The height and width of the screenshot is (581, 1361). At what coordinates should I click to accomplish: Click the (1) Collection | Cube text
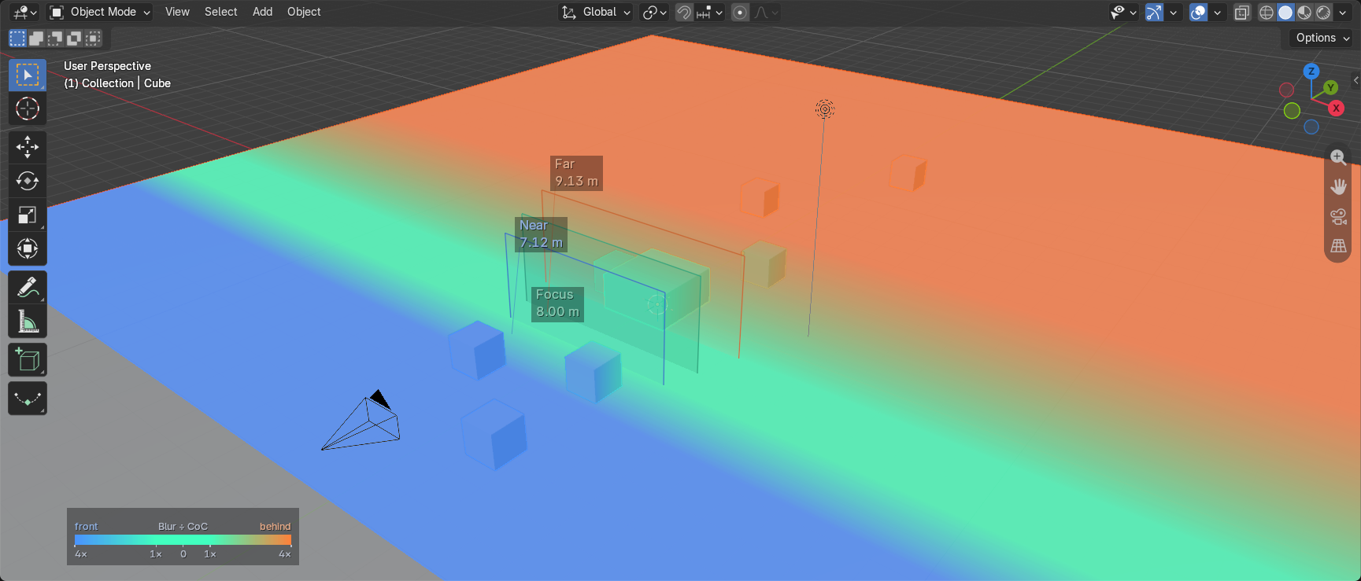pos(117,83)
